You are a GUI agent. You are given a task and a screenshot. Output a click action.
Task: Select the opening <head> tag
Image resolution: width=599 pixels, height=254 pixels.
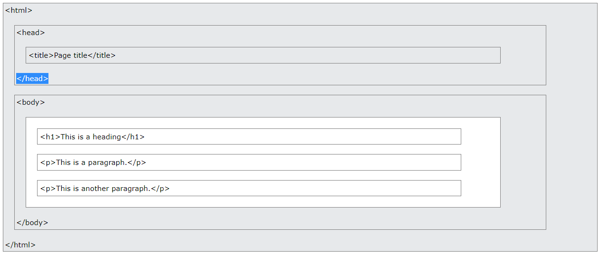click(x=30, y=33)
